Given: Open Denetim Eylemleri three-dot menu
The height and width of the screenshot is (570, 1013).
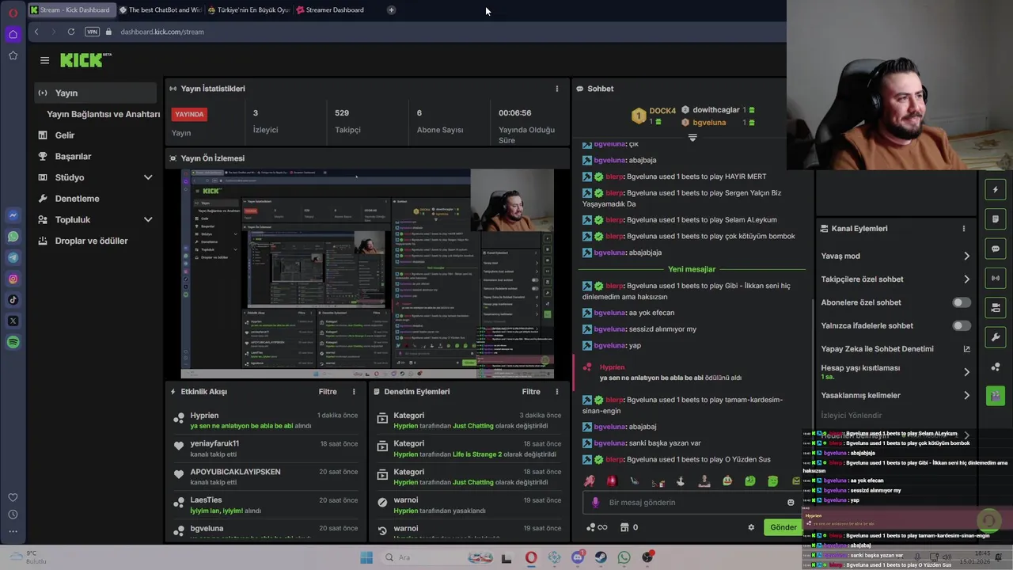Looking at the screenshot, I should pyautogui.click(x=556, y=391).
